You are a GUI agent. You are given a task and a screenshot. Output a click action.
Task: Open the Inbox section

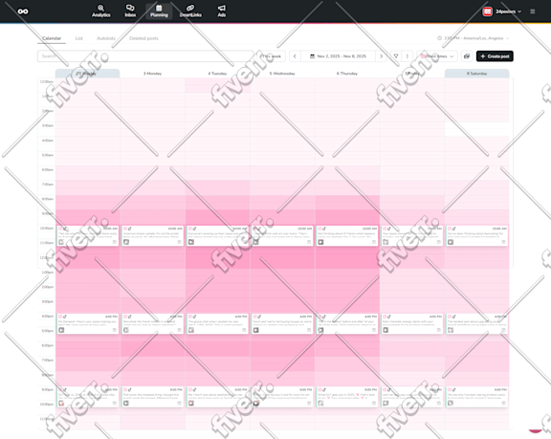pyautogui.click(x=130, y=11)
